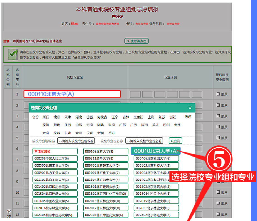
Task: Choose 002013北京林业大学(D) group
Action: pyautogui.click(x=106, y=201)
